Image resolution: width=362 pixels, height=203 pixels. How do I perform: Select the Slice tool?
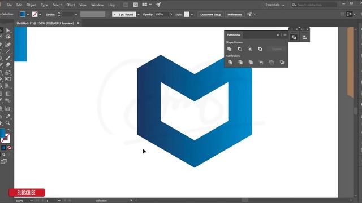8,116
